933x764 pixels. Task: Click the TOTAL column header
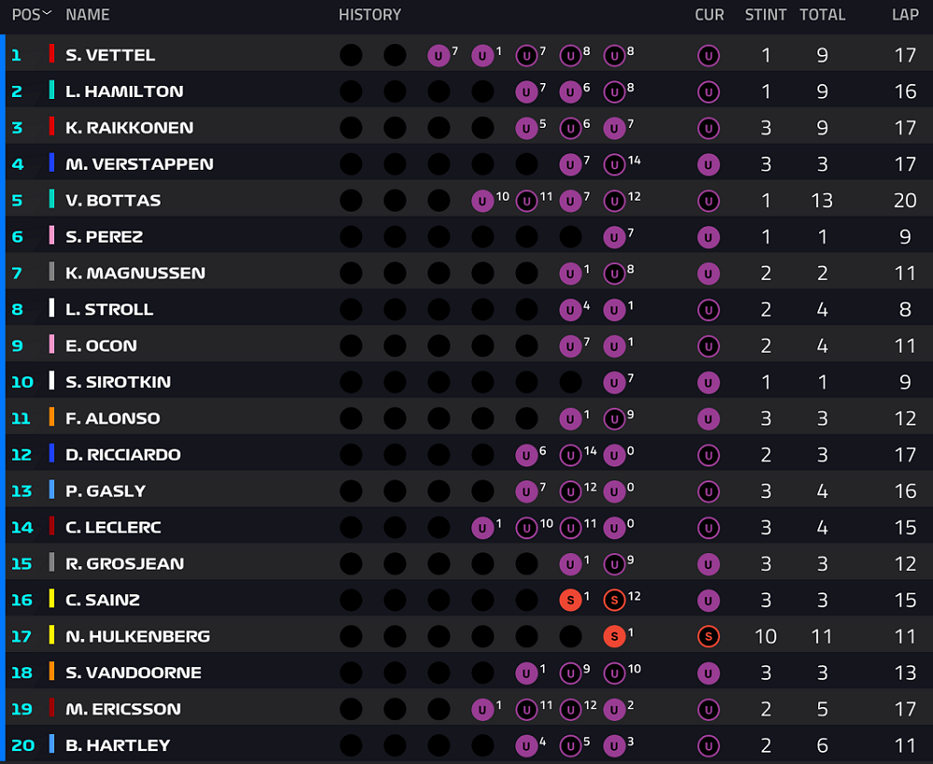click(x=822, y=14)
